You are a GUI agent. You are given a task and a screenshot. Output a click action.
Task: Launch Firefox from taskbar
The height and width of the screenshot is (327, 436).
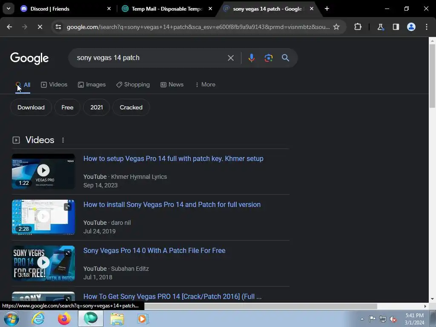(64, 318)
